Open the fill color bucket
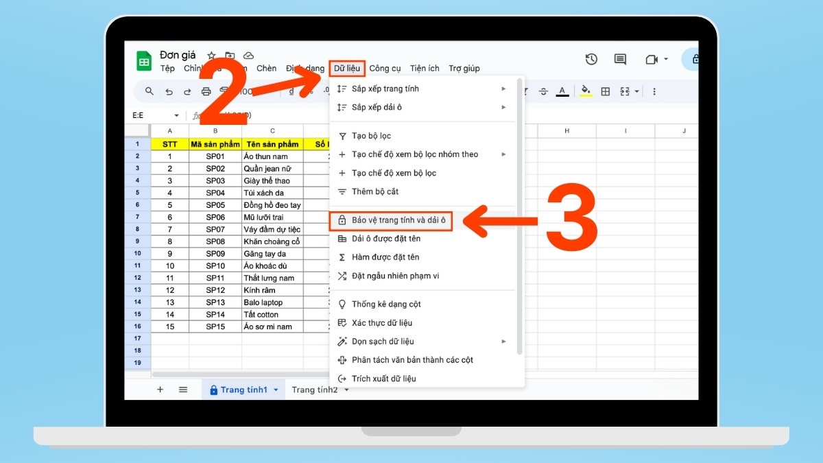The height and width of the screenshot is (463, 823). (x=585, y=91)
